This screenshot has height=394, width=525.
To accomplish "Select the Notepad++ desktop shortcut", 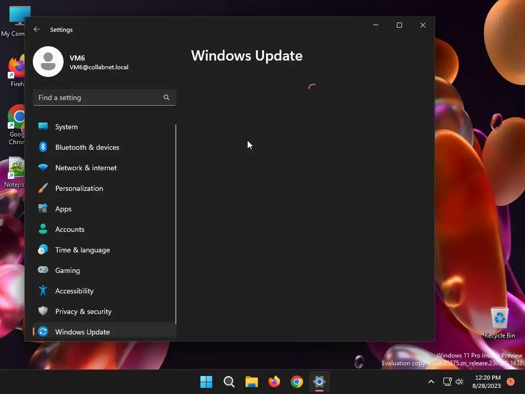I will pos(14,172).
